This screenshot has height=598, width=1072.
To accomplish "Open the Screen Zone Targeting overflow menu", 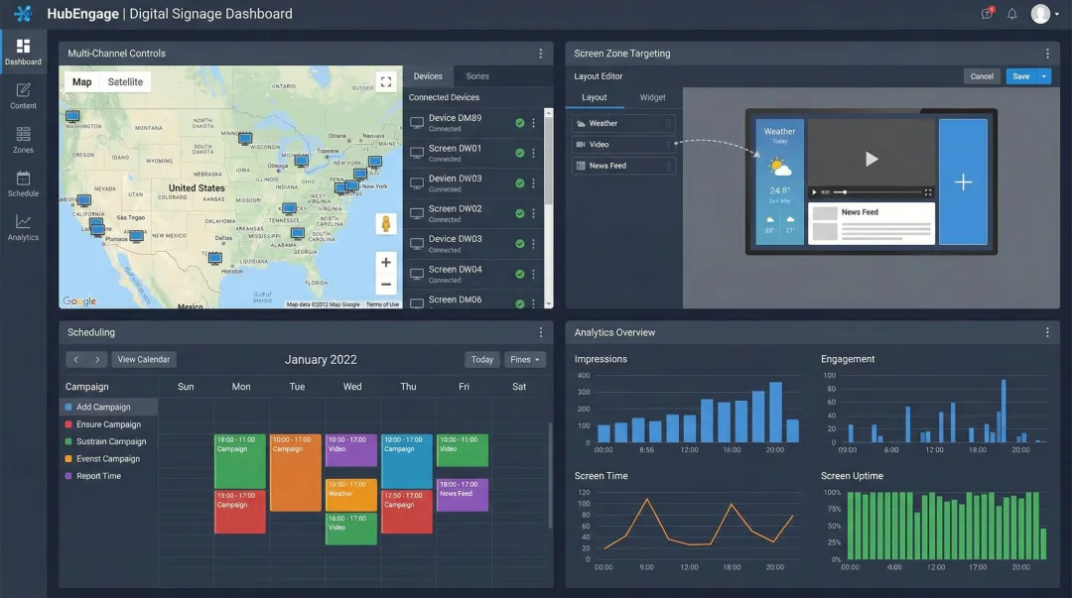I will point(1047,54).
